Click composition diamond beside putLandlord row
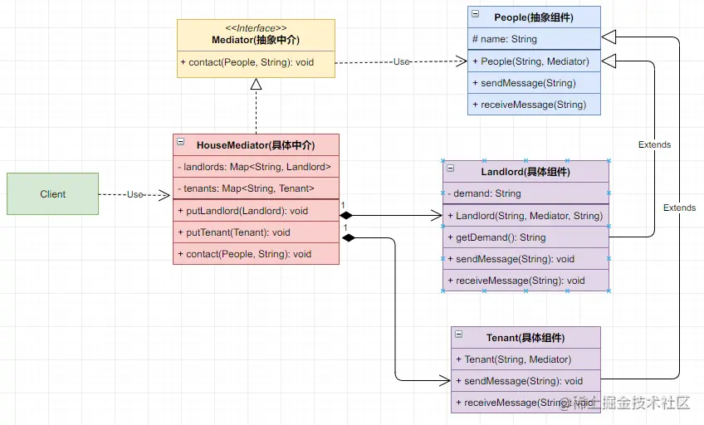This screenshot has width=704, height=425. click(x=345, y=216)
